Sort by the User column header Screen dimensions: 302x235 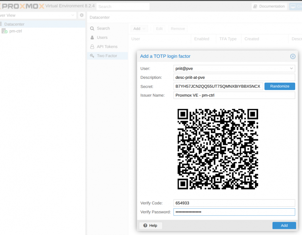coord(160,39)
